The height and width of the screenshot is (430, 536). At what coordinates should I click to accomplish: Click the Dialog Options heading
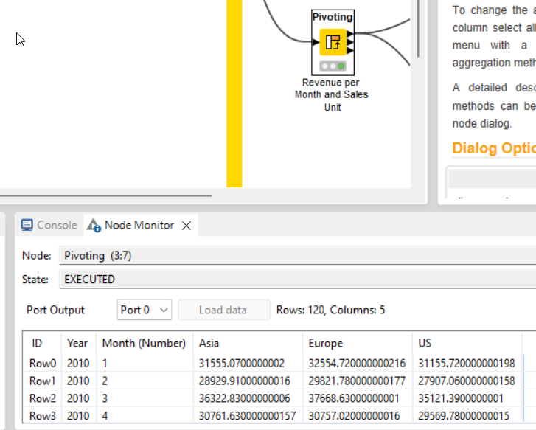tap(494, 148)
